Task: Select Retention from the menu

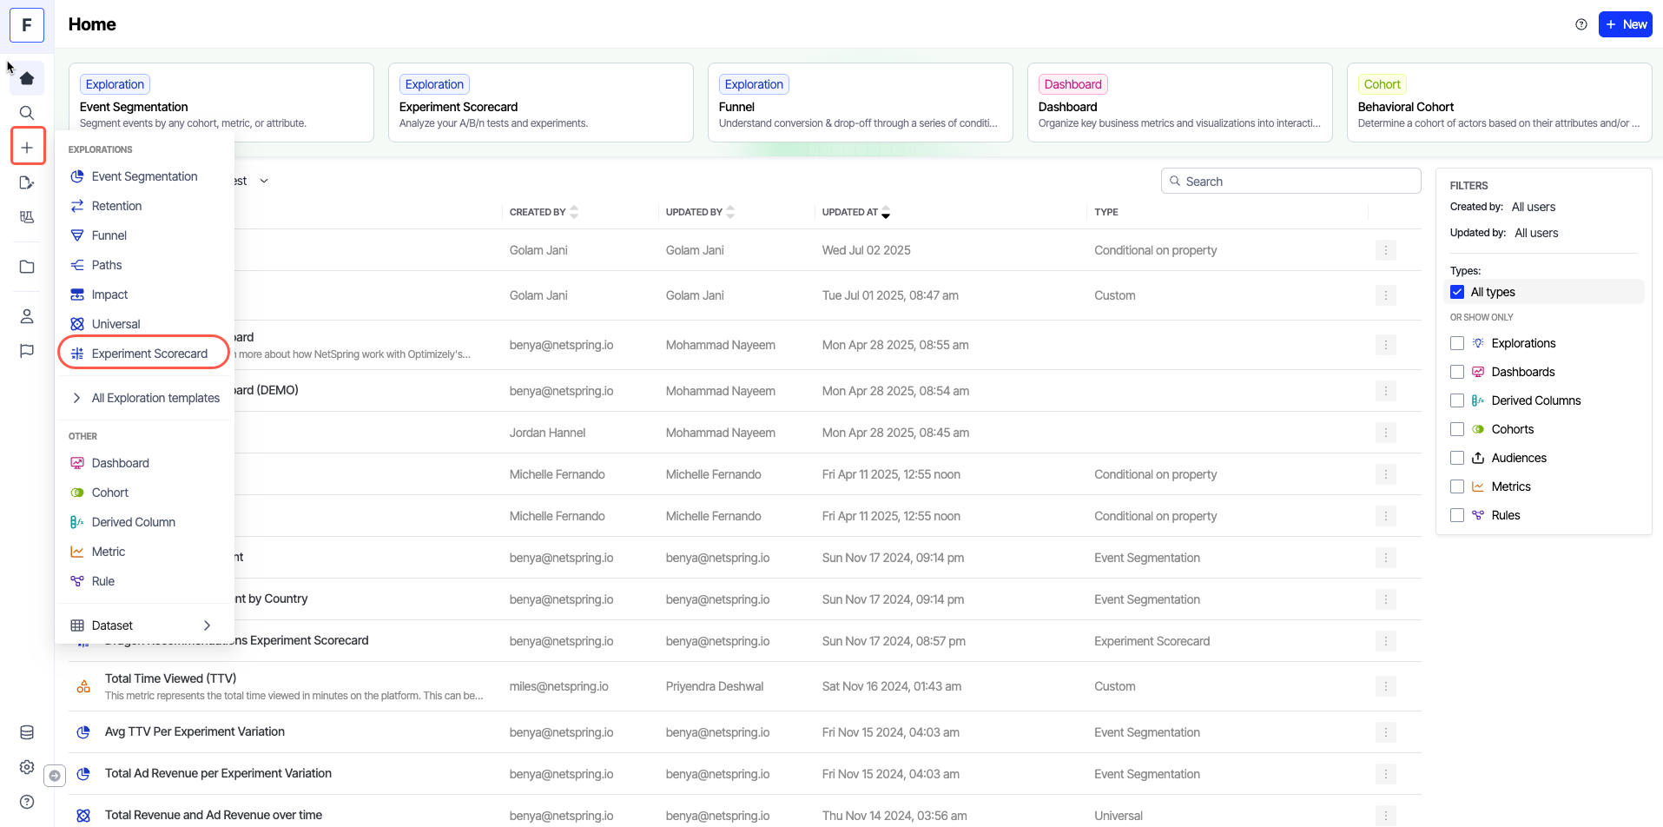Action: pyautogui.click(x=144, y=206)
